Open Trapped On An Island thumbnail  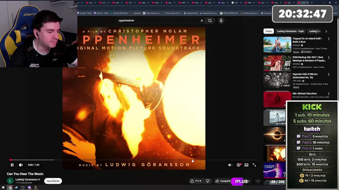pos(277,44)
